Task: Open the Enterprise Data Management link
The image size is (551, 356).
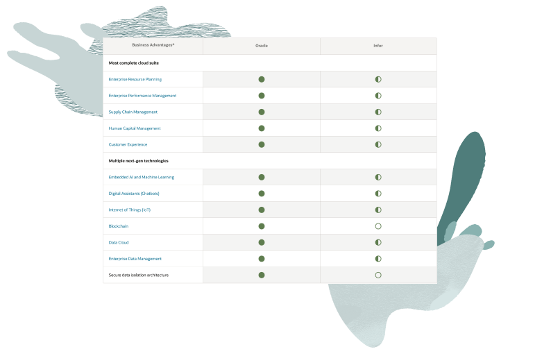Action: (x=135, y=259)
